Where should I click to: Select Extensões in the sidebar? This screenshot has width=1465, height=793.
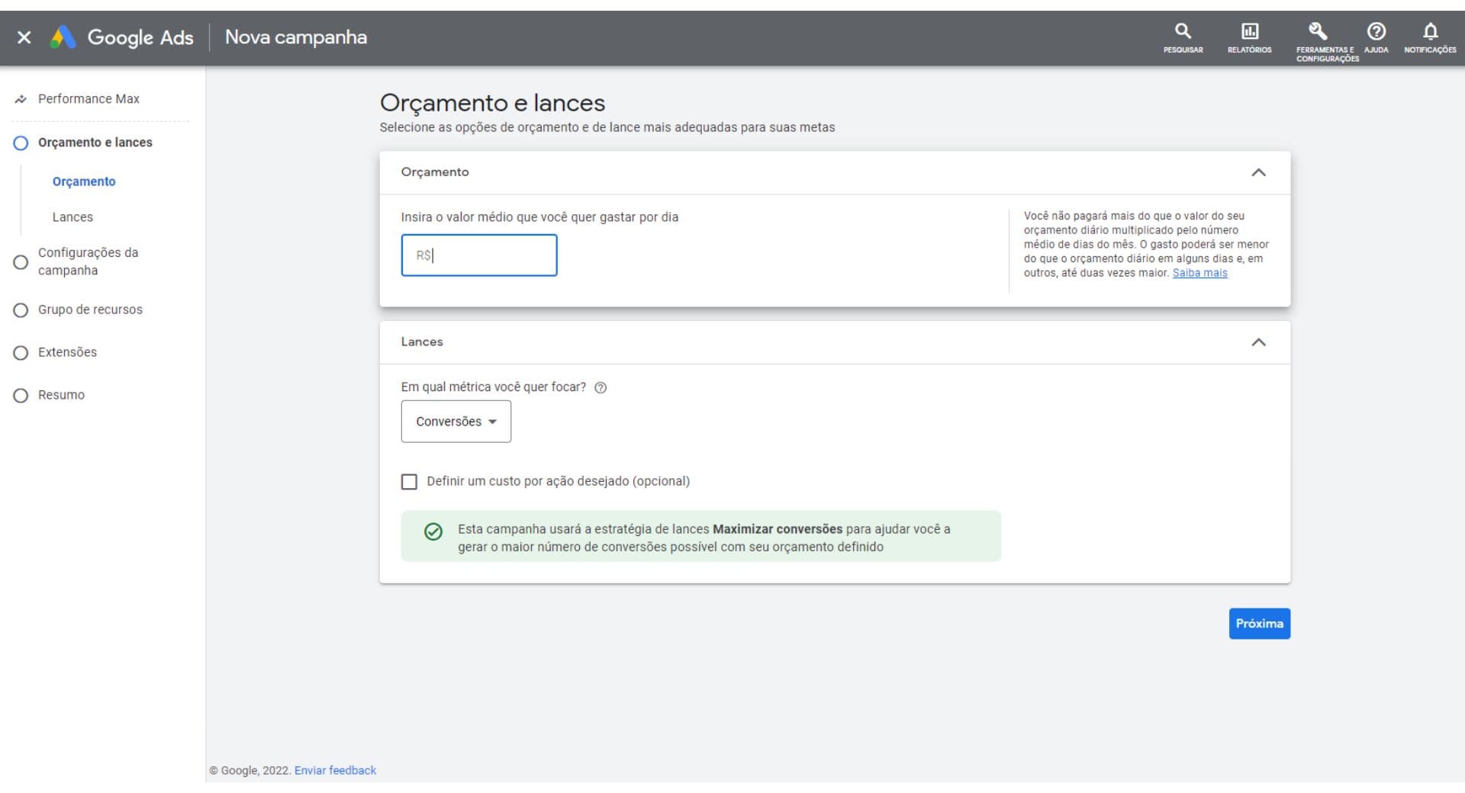[x=67, y=352]
